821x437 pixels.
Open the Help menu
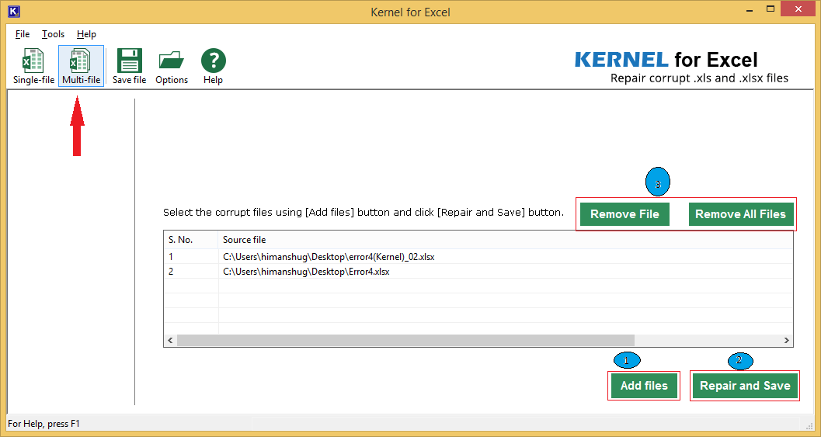86,34
